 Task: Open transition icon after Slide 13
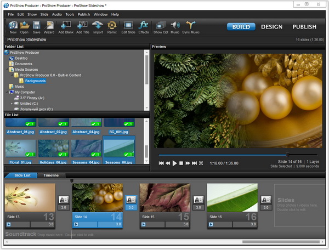pyautogui.click(x=64, y=200)
